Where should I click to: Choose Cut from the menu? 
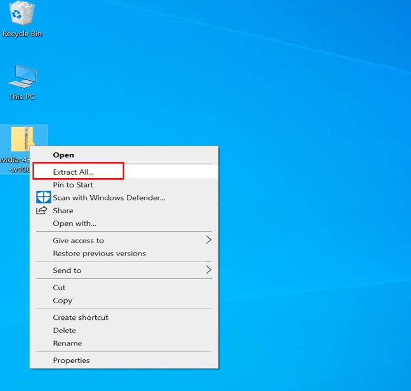pos(124,287)
